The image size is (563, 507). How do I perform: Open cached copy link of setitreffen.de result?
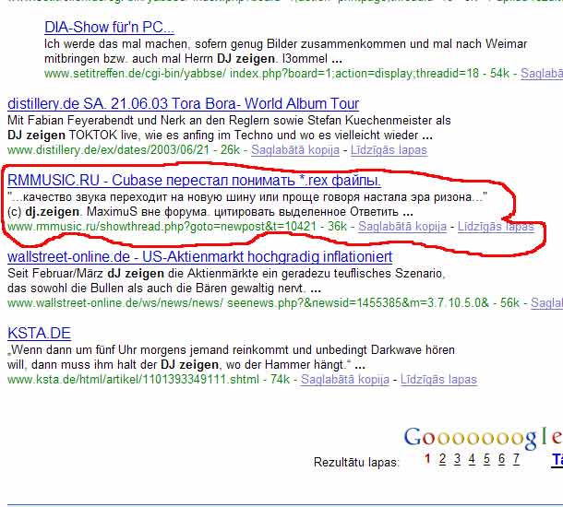[542, 74]
